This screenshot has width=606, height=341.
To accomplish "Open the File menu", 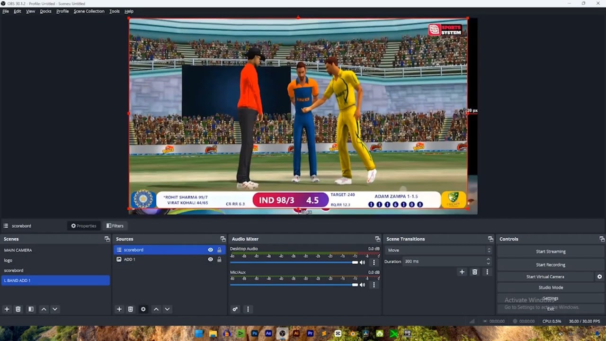I will pyautogui.click(x=6, y=11).
